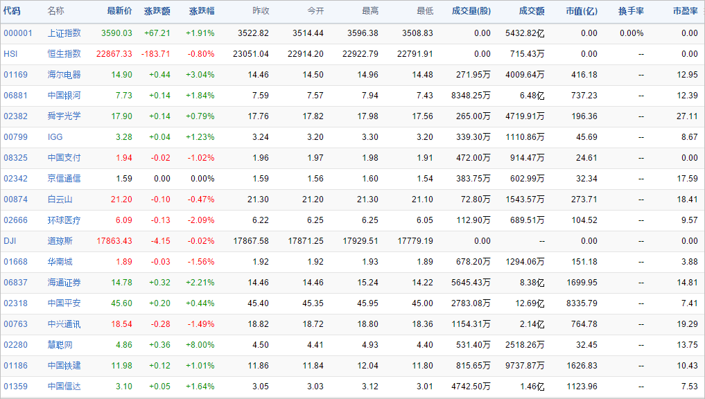Open 中国铁建 stock link

pyautogui.click(x=64, y=365)
